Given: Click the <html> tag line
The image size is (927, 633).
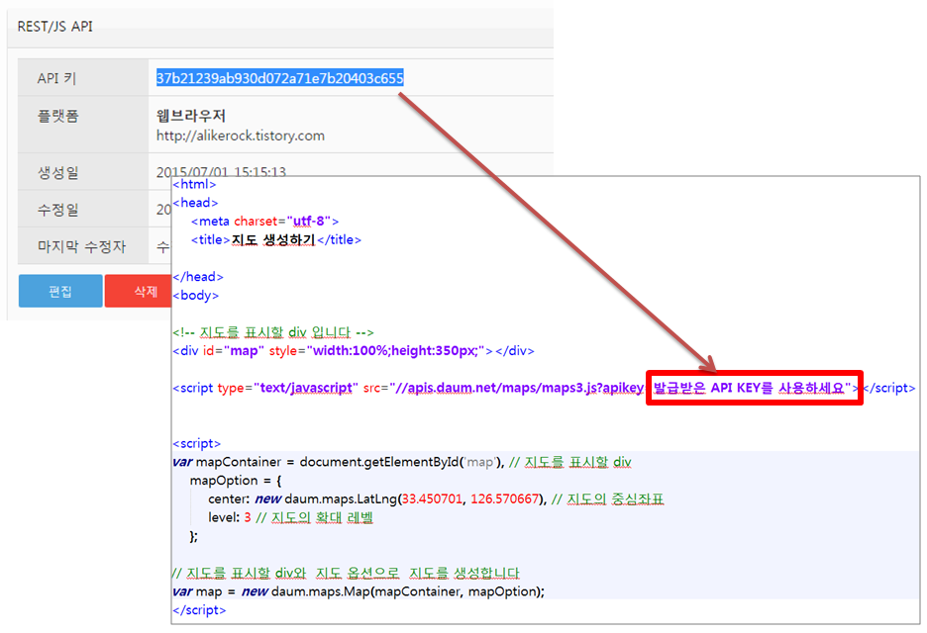Looking at the screenshot, I should [194, 184].
